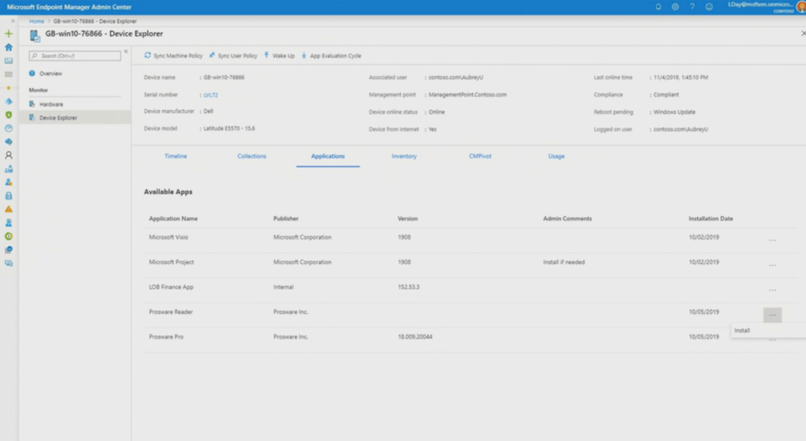Image resolution: width=806 pixels, height=441 pixels.
Task: Click the green plus create icon in sidebar
Action: [x=9, y=33]
